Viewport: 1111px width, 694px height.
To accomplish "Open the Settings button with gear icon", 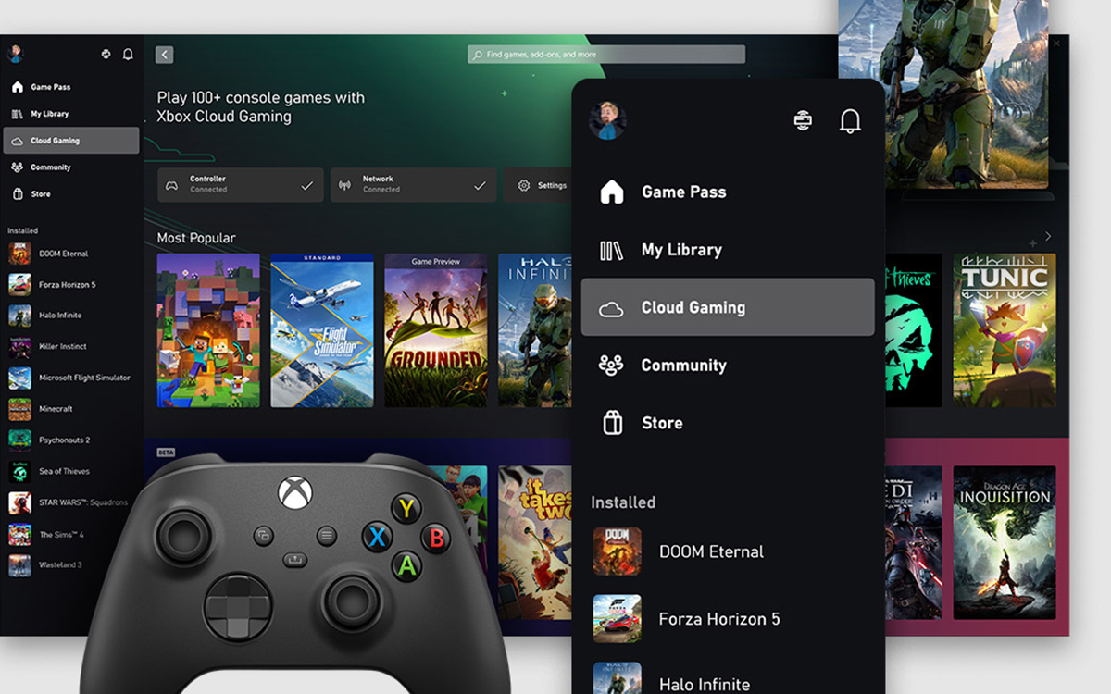I will [538, 185].
